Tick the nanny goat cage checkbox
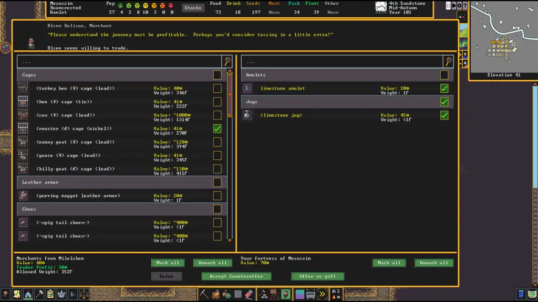The image size is (538, 302). [x=217, y=142]
